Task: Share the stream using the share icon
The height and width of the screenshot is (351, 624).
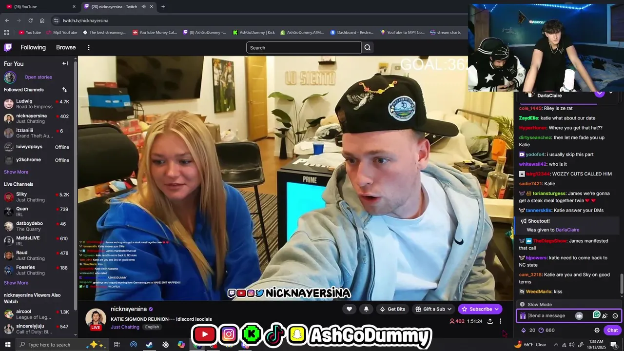Action: pyautogui.click(x=490, y=321)
